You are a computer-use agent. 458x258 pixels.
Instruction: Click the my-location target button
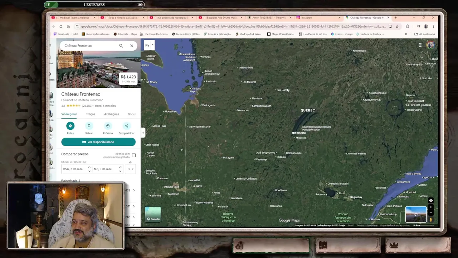click(x=431, y=201)
